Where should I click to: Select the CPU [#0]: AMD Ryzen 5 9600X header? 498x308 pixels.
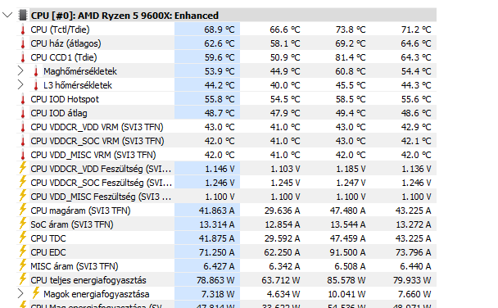tap(226, 16)
